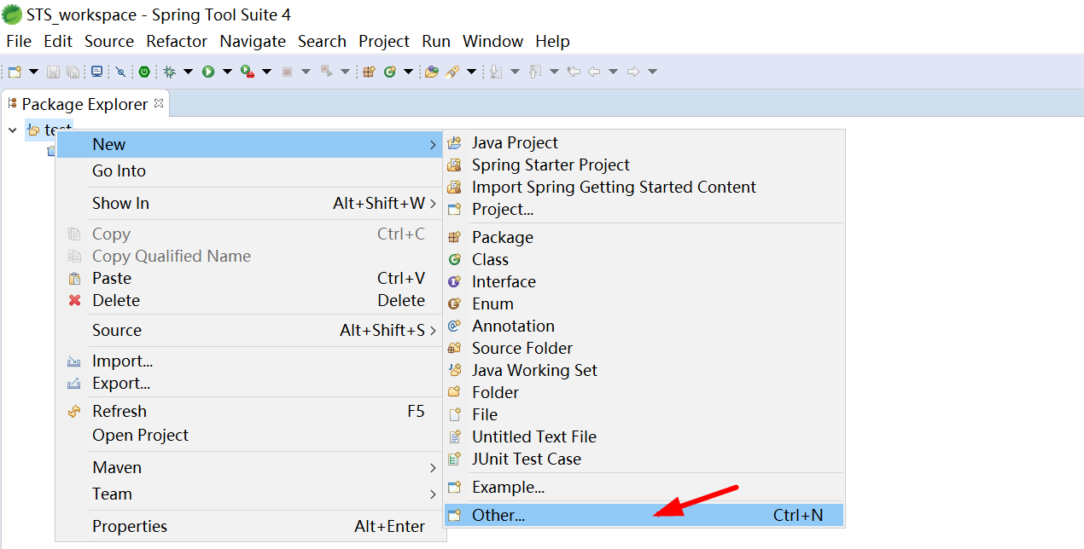This screenshot has height=549, width=1084.
Task: Choose Refresh from context menu
Action: point(248,411)
